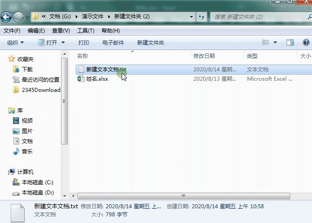
Task: Click the 新建文件夹 toolbar button
Action: (151, 43)
